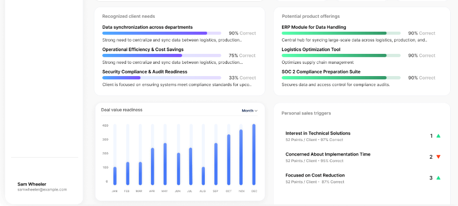Select Security Compliance & Audit Readiness progress bar

[162, 78]
